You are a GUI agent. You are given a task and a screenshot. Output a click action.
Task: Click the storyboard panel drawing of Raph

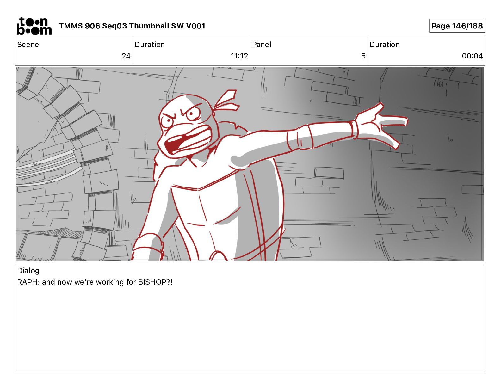[250, 164]
